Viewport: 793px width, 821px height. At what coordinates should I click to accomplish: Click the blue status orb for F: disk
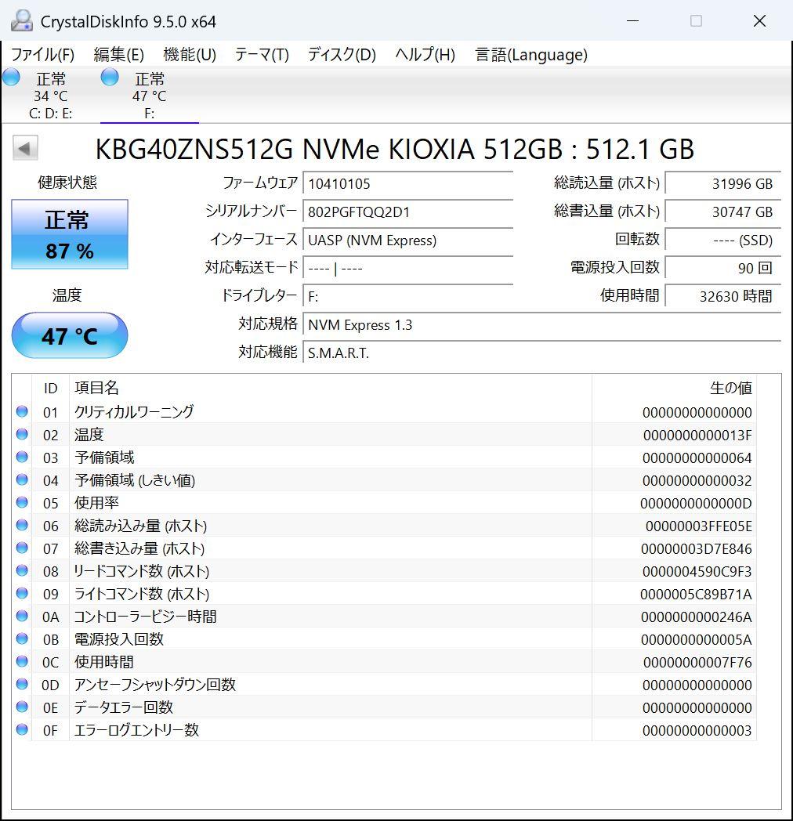click(x=110, y=77)
